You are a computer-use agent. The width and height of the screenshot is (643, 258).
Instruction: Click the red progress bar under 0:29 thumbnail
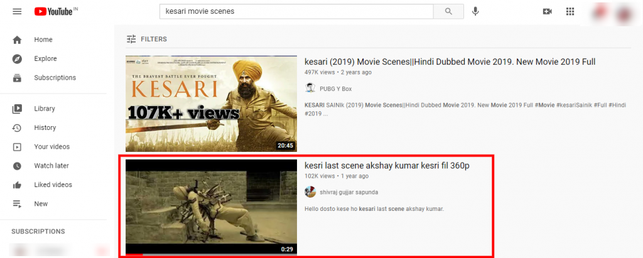[134, 254]
